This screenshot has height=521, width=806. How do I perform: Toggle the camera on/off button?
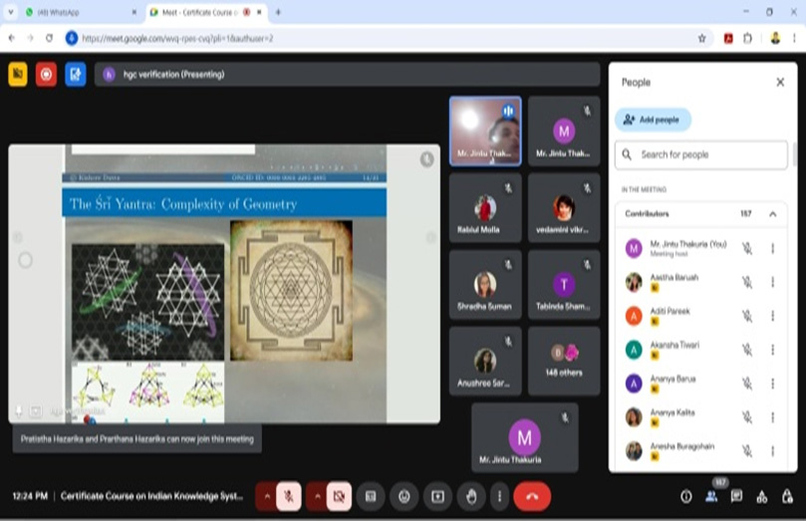[x=339, y=495]
